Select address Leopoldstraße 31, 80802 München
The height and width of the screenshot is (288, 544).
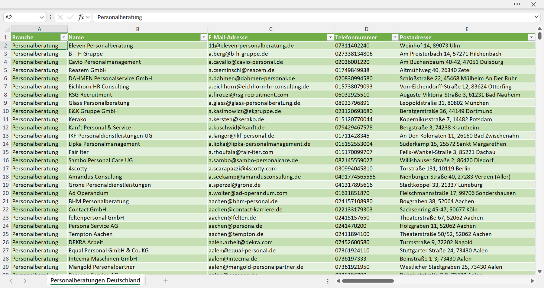(x=467, y=103)
